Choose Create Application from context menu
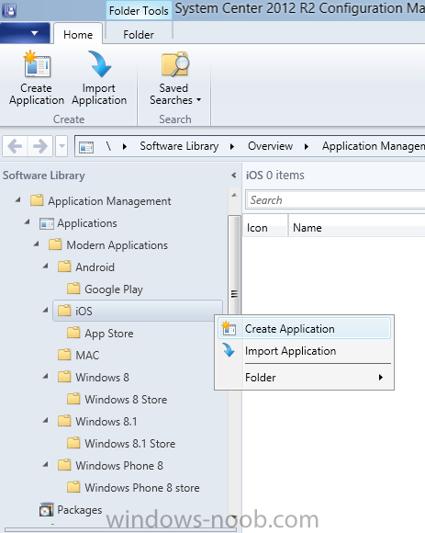 tap(304, 329)
